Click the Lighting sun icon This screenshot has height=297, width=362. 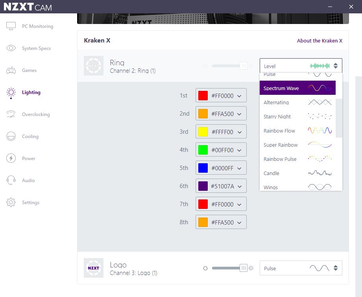pyautogui.click(x=11, y=92)
